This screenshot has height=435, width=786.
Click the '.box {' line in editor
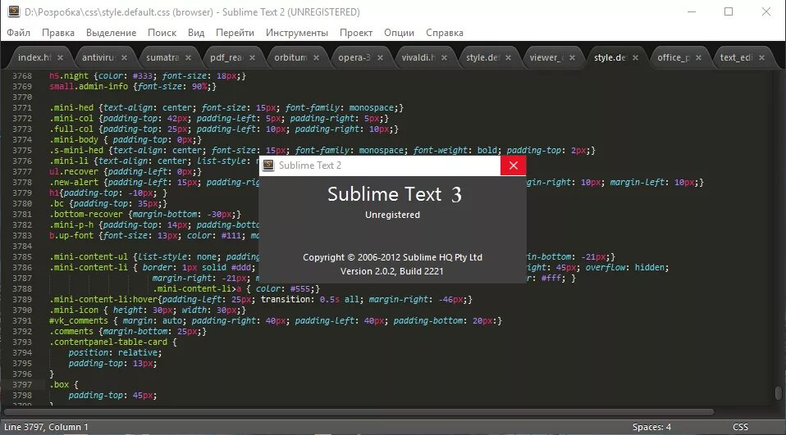pyautogui.click(x=64, y=385)
